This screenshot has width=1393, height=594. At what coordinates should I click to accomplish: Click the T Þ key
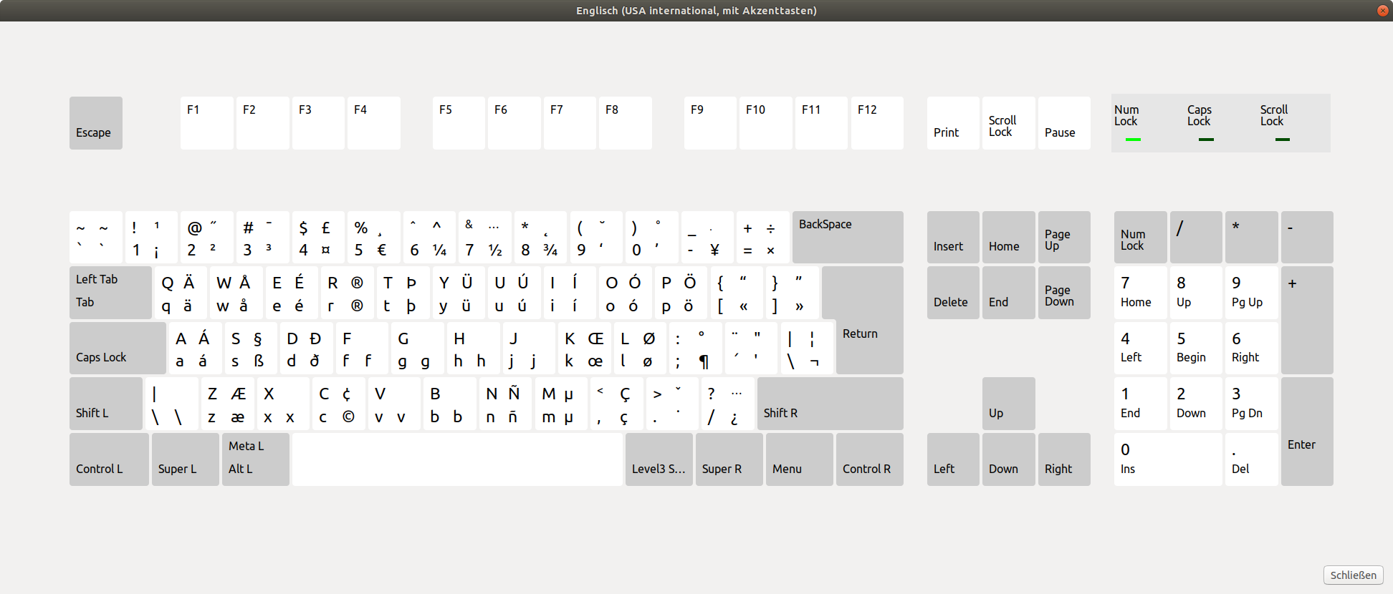click(x=403, y=293)
